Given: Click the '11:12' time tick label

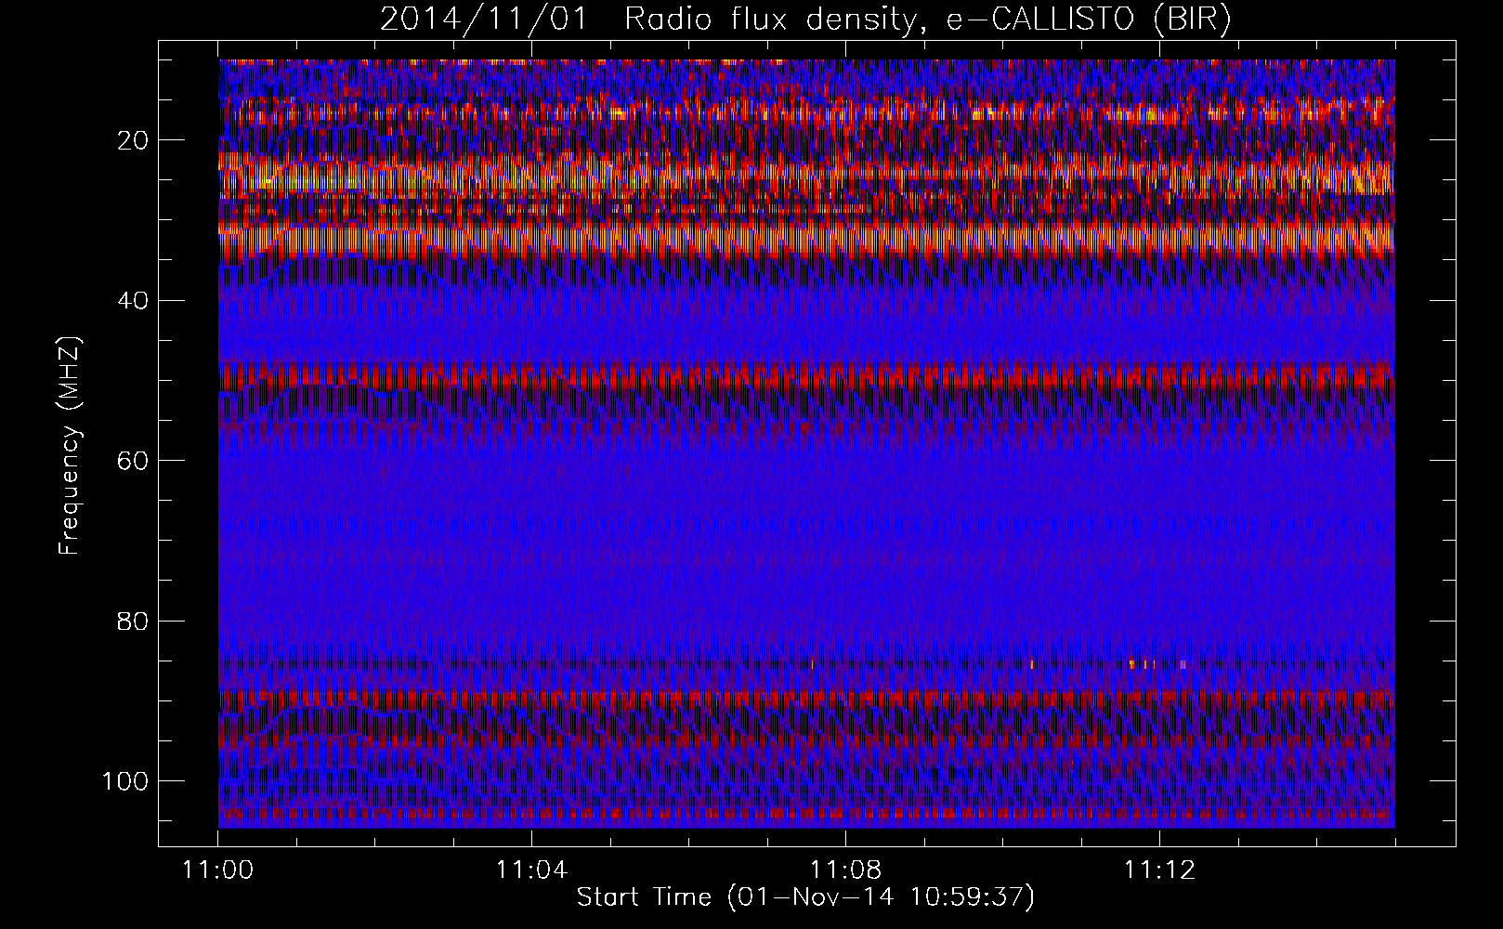Looking at the screenshot, I should point(1158,870).
